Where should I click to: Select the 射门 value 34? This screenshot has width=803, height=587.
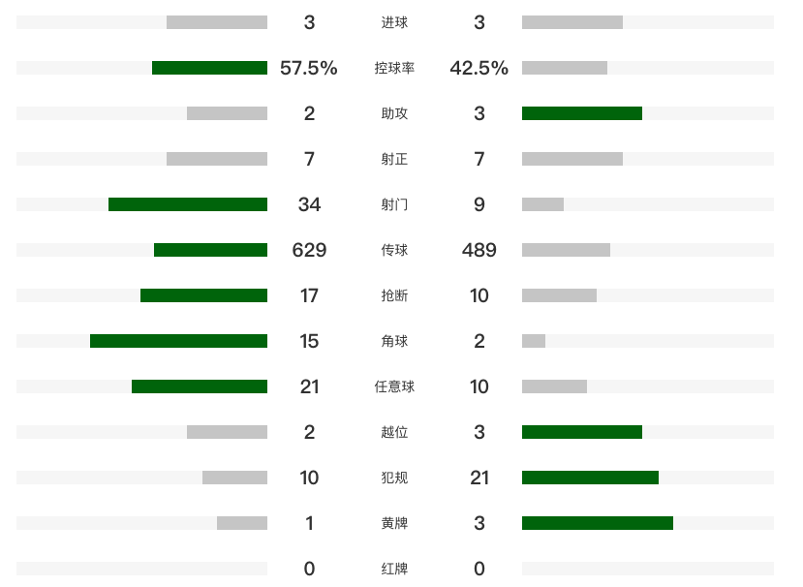pos(309,204)
